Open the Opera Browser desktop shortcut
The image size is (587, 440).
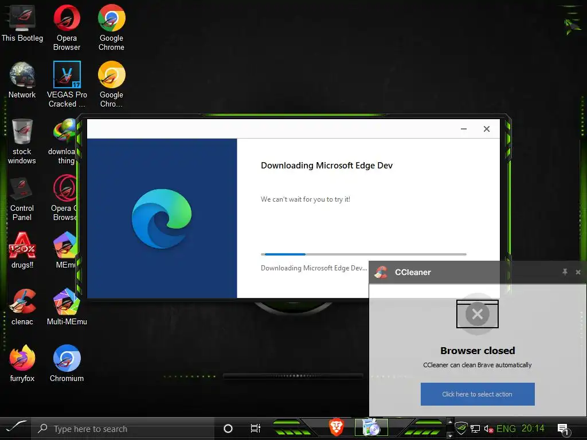point(66,27)
